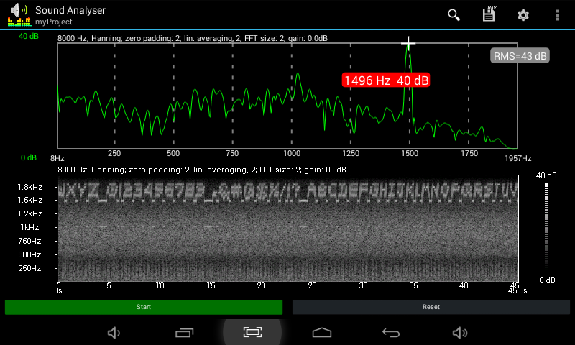Click the RMS=43 dB label
575x345 pixels.
point(520,56)
